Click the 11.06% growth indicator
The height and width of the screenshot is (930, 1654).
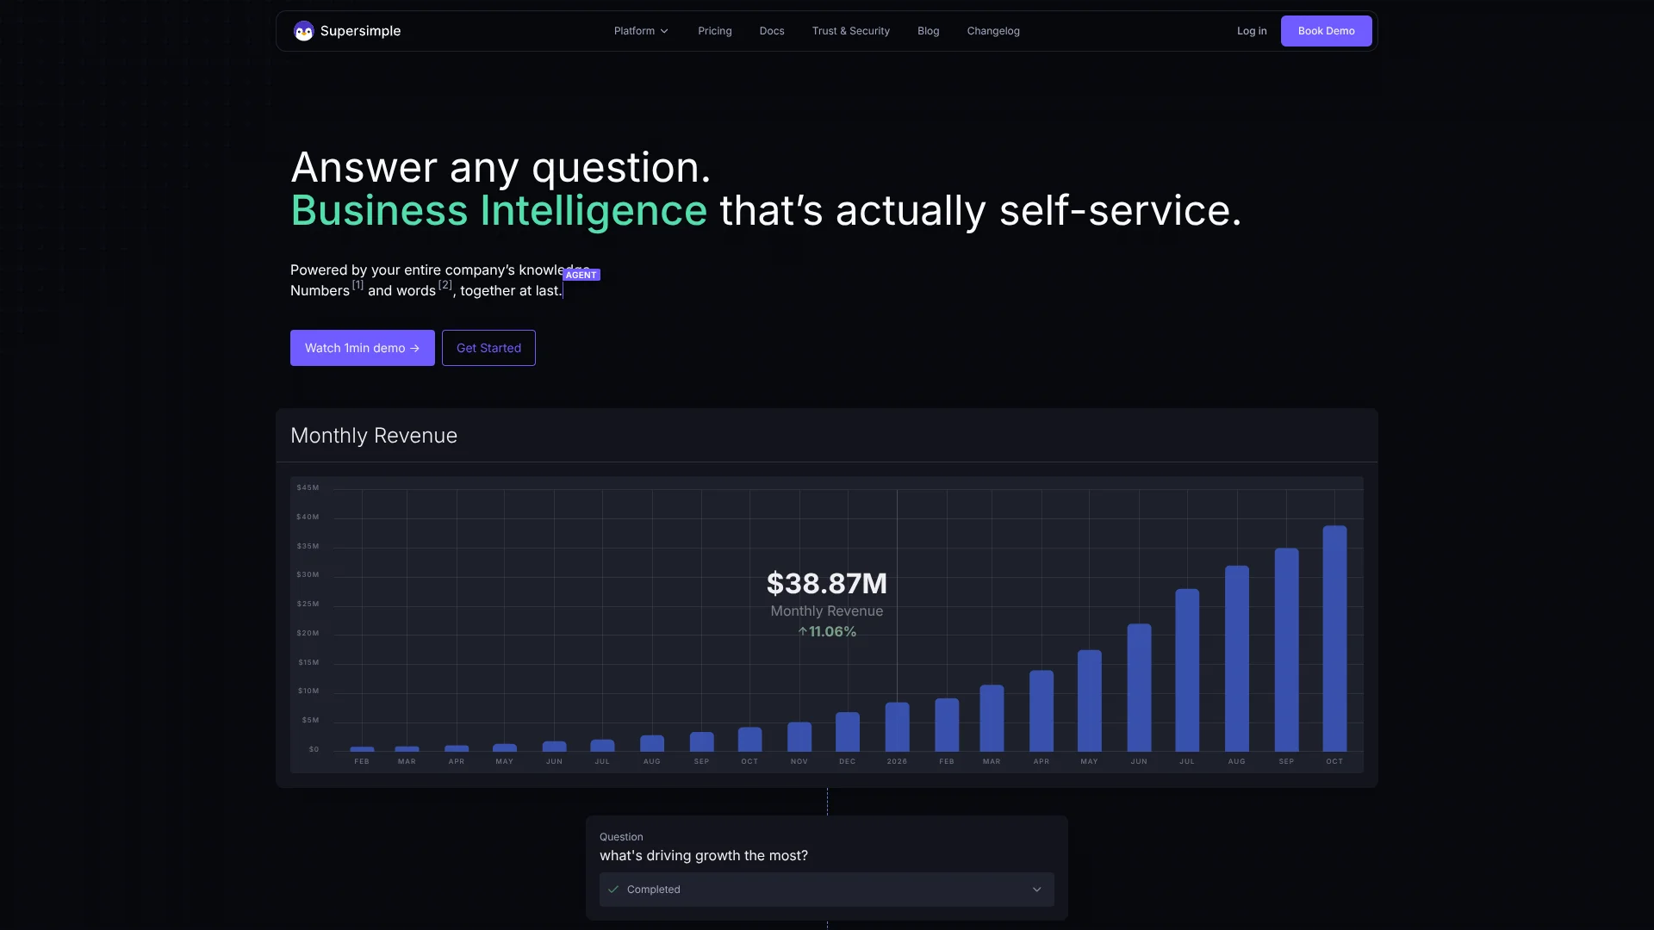click(x=827, y=632)
